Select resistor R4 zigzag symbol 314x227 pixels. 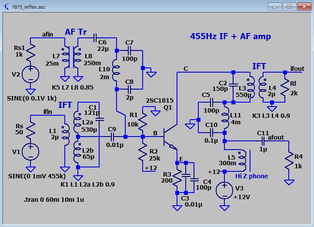(x=289, y=160)
